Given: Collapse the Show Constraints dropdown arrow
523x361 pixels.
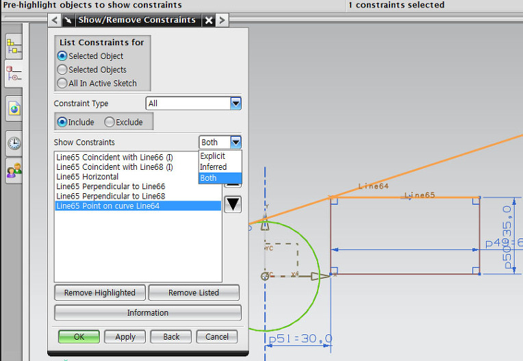Looking at the screenshot, I should pos(235,142).
